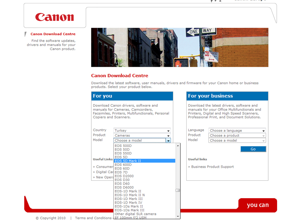The image size is (298, 224).
Task: Collapse the 'Choose a model' dropdown arrow
Action: point(168,141)
